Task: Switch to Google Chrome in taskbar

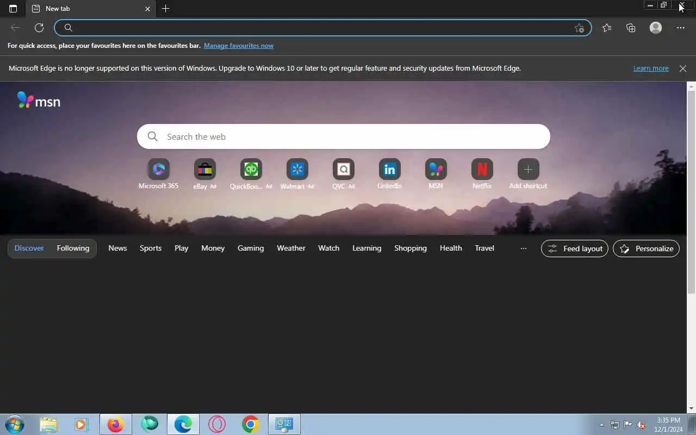Action: pos(251,424)
